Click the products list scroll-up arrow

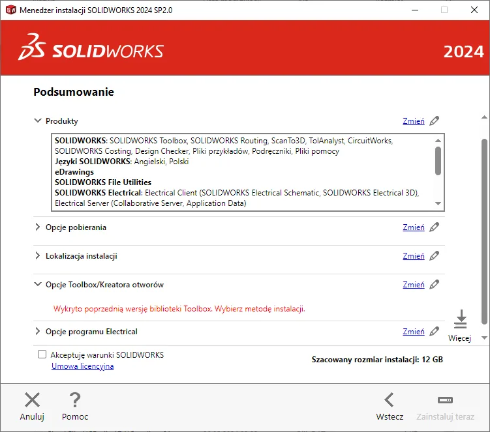[438, 141]
